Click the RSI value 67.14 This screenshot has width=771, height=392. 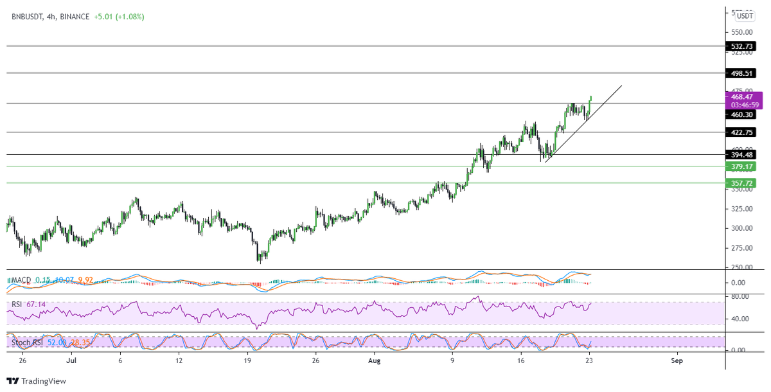pos(37,303)
